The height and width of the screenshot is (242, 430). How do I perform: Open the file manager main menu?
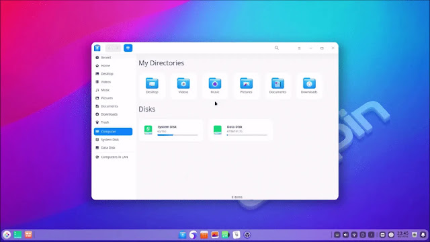click(299, 48)
